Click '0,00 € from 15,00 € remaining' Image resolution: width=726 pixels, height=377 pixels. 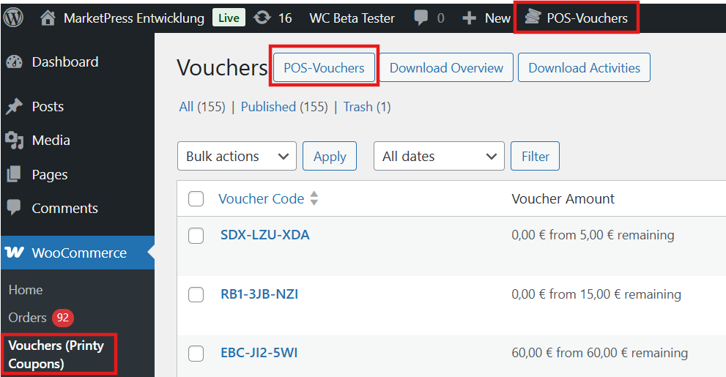[596, 294]
